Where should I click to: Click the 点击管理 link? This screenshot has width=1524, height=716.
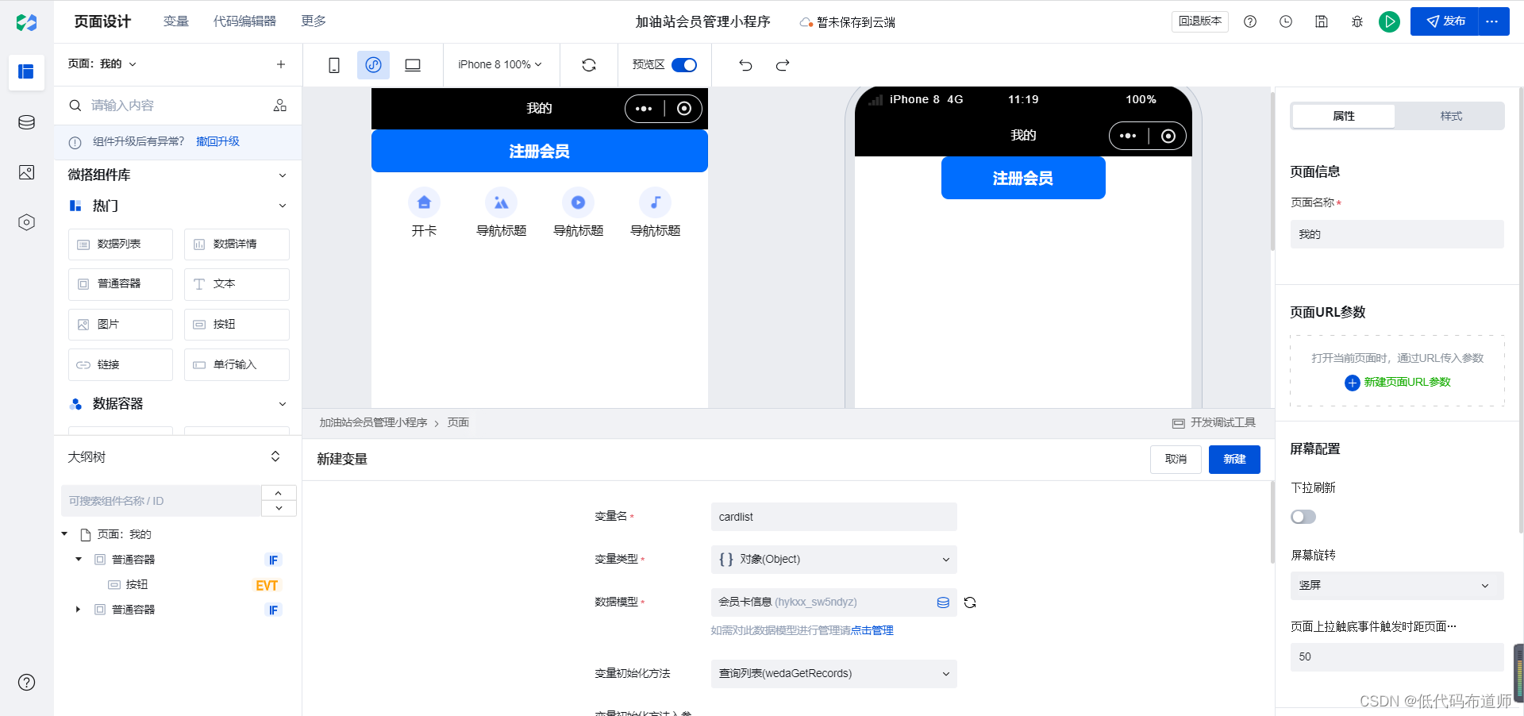coord(872,631)
